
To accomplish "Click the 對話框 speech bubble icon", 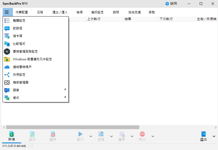I will point(7,28).
